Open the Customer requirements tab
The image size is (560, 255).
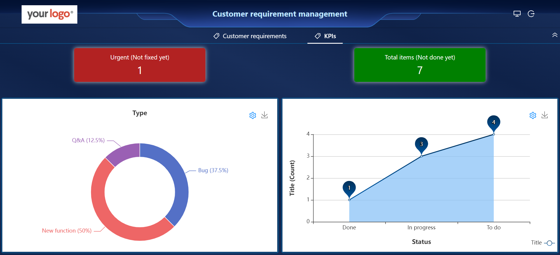(250, 36)
